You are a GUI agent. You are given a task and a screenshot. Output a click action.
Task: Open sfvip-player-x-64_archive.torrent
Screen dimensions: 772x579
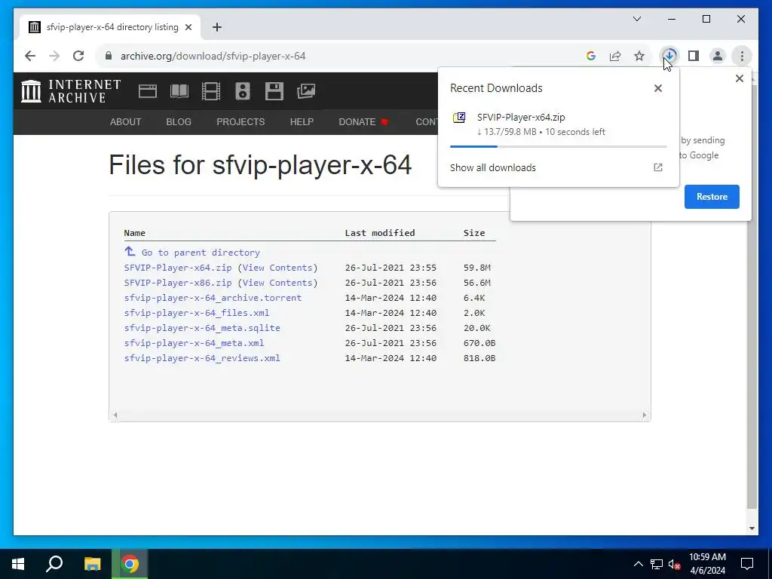213,298
